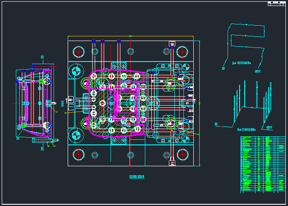Select the upper green circle in side view
This screenshot has height=206, width=288.
(41, 81)
